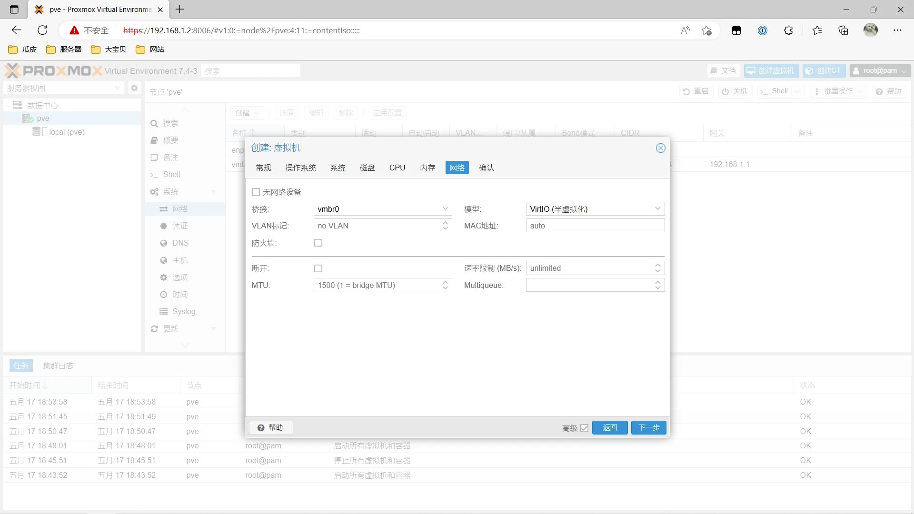Open the 服务器 bookmarks folder
The height and width of the screenshot is (514, 914).
pos(64,49)
